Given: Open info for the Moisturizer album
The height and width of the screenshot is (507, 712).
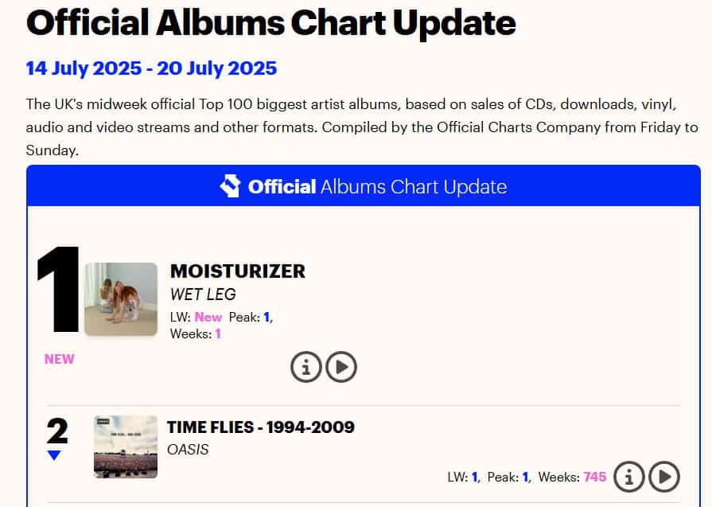Looking at the screenshot, I should tap(306, 367).
